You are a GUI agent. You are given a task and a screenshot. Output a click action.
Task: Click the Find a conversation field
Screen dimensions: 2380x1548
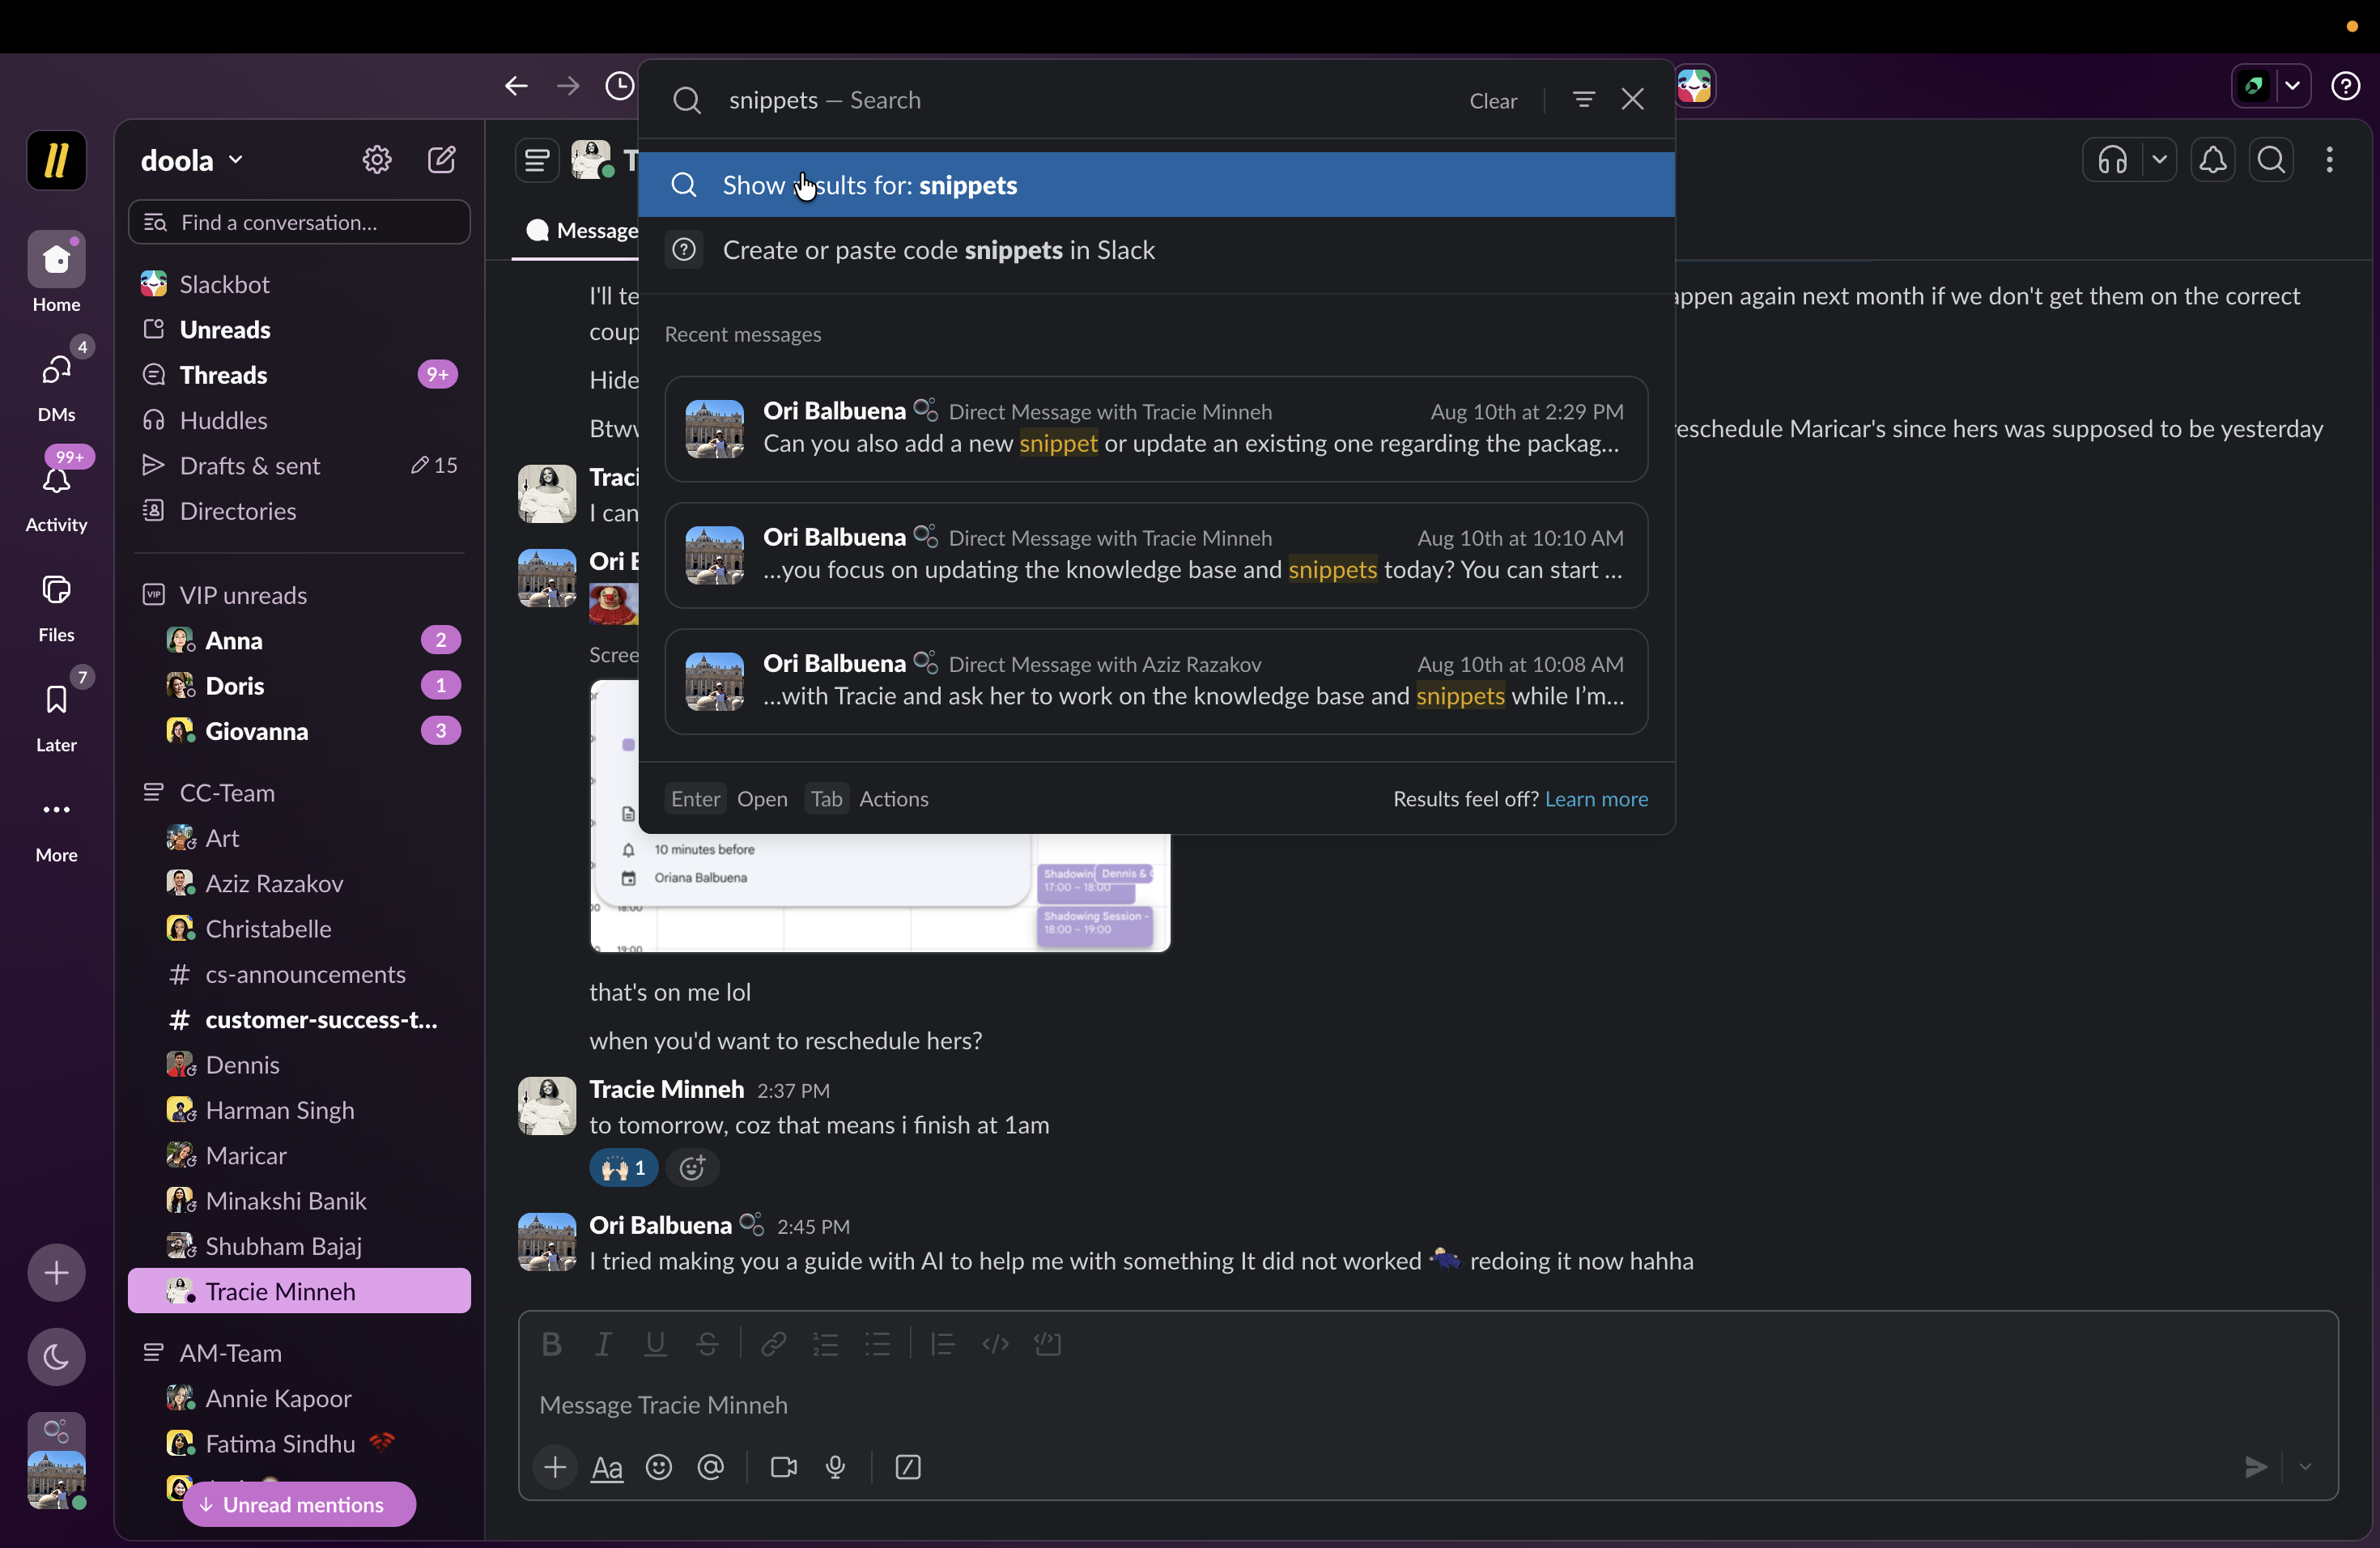point(299,222)
